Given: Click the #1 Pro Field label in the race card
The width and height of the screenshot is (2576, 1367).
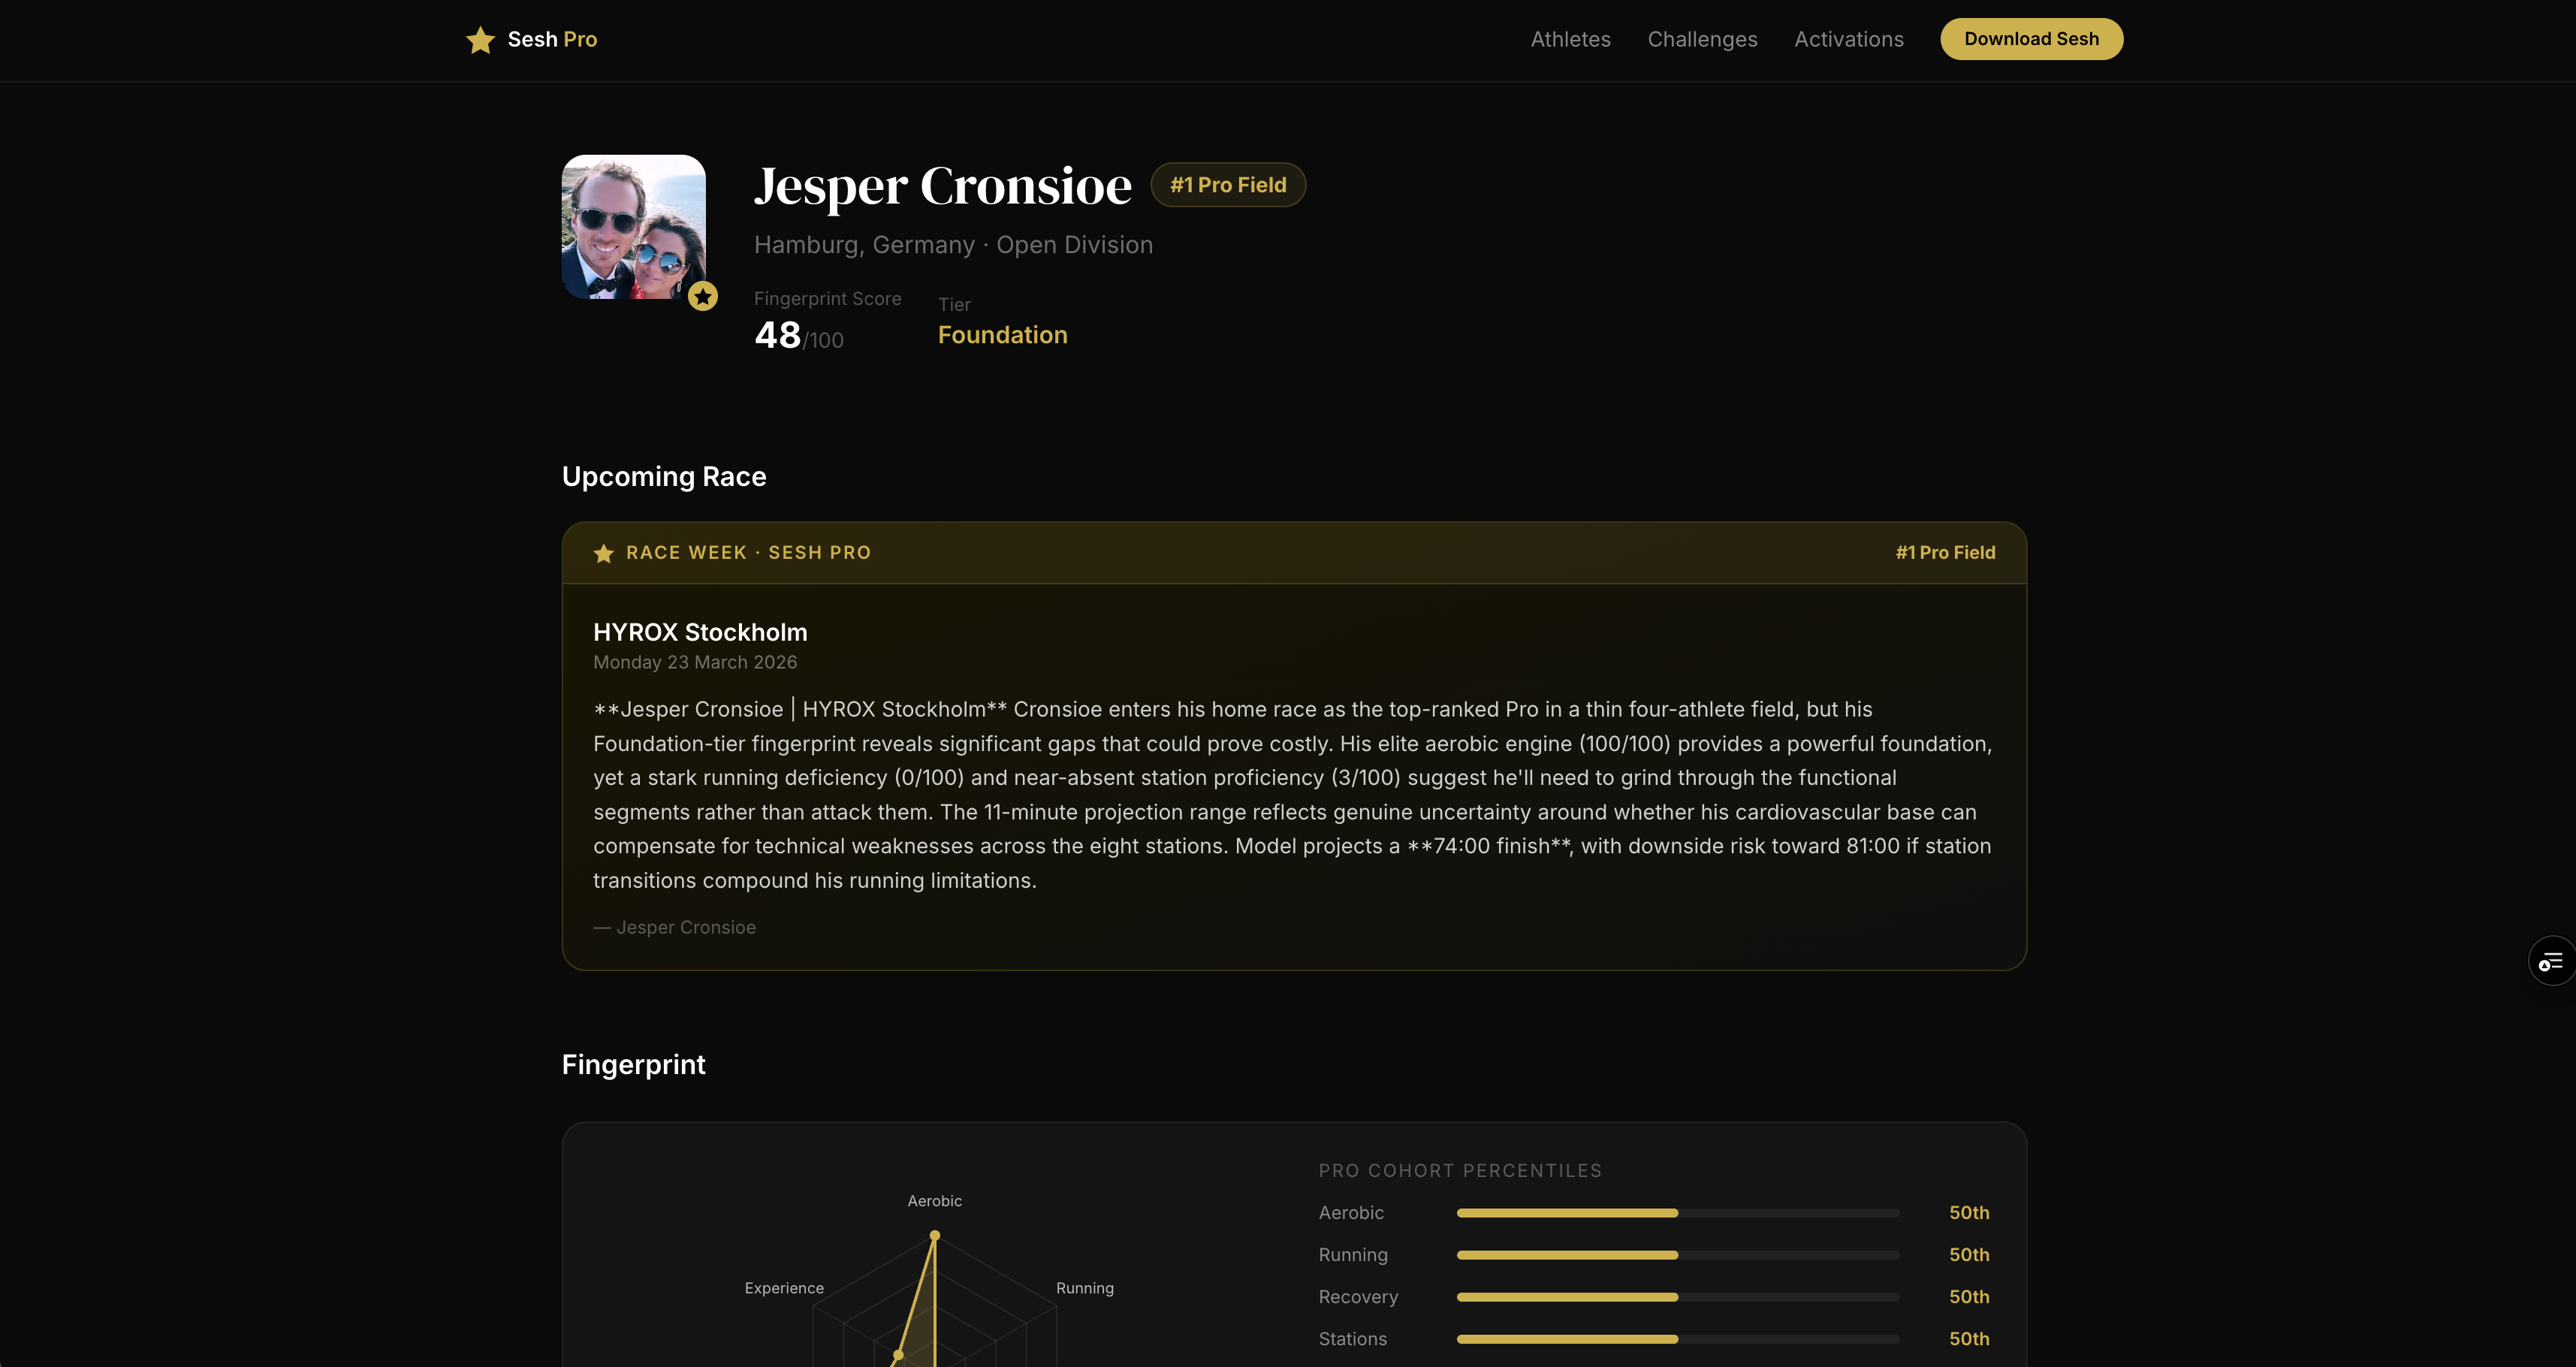Looking at the screenshot, I should point(1944,552).
